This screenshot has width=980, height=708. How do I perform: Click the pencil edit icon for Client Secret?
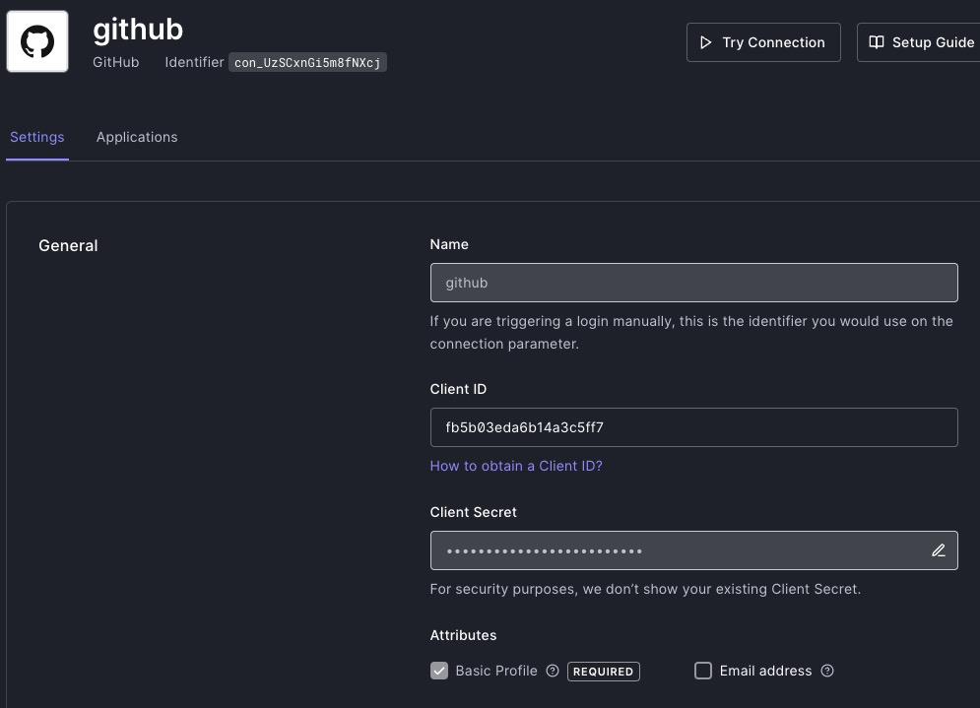pos(938,550)
